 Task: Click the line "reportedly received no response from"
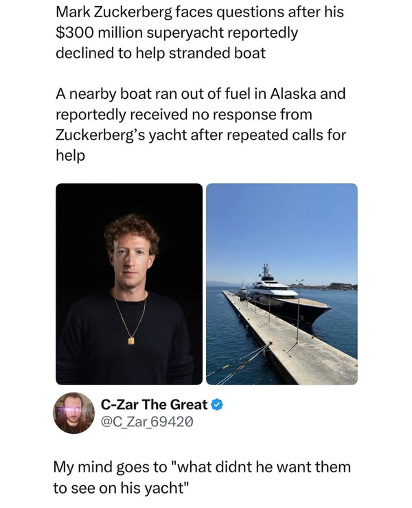click(x=184, y=115)
